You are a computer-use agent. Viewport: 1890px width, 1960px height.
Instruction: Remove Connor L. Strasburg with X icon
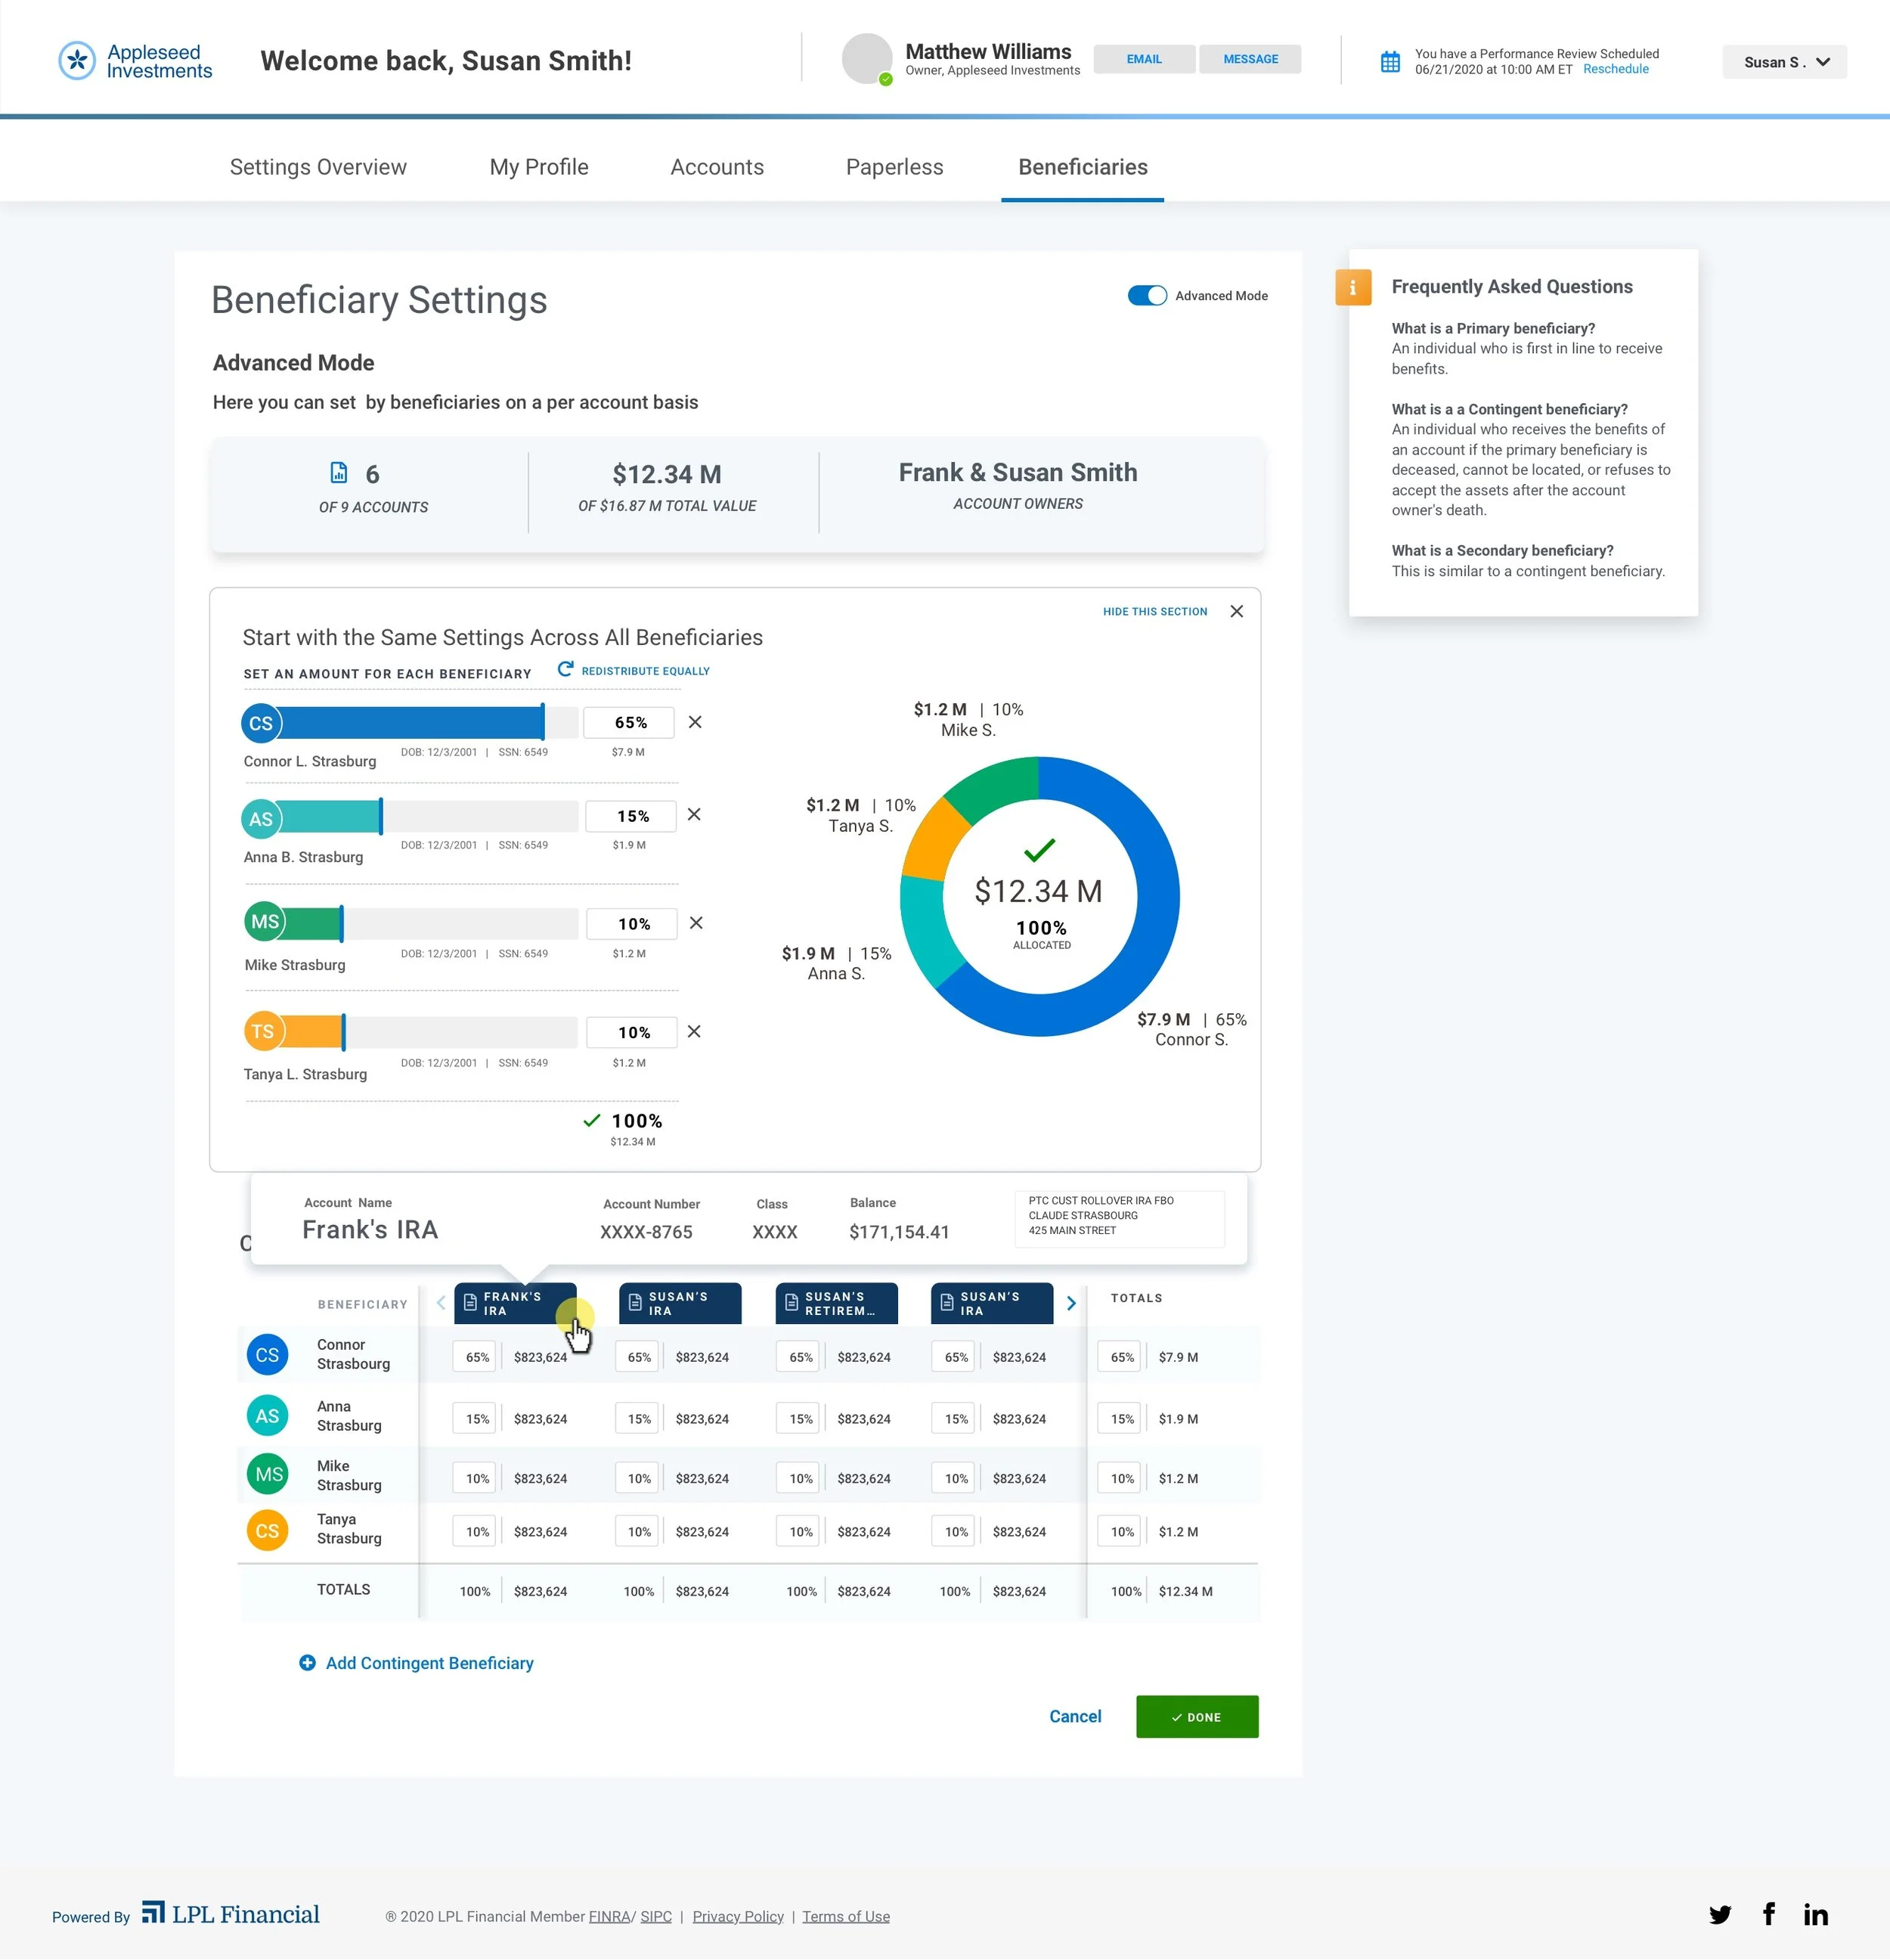click(x=695, y=722)
